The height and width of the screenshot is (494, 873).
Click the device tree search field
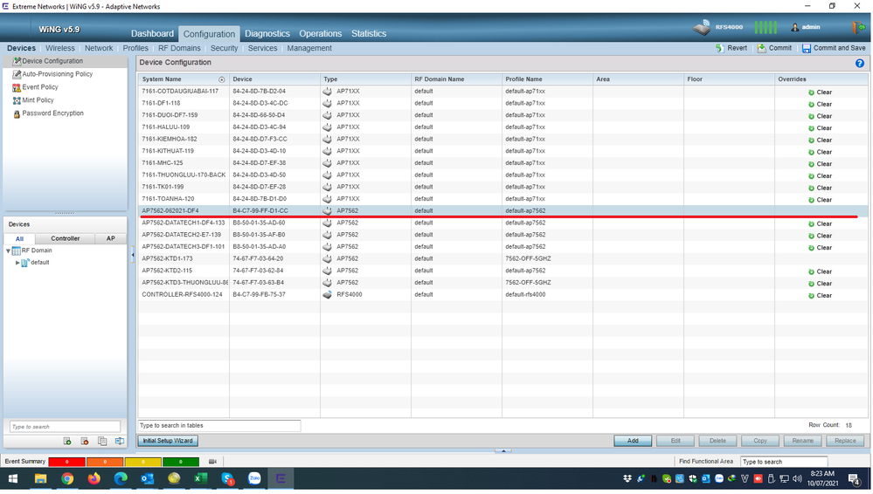tap(65, 428)
